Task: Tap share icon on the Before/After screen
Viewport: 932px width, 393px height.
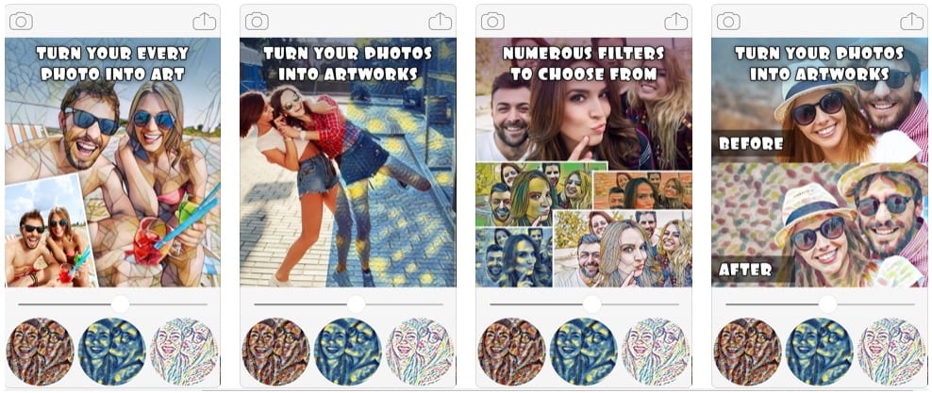Action: 912,22
